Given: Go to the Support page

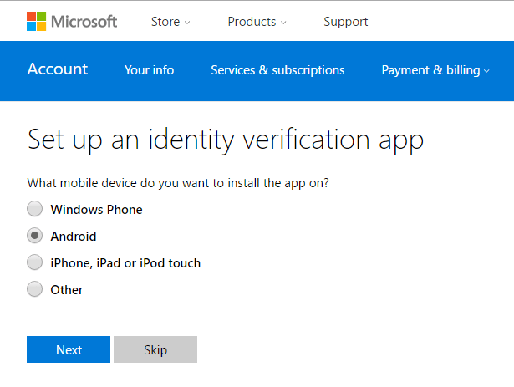Looking at the screenshot, I should click(345, 22).
